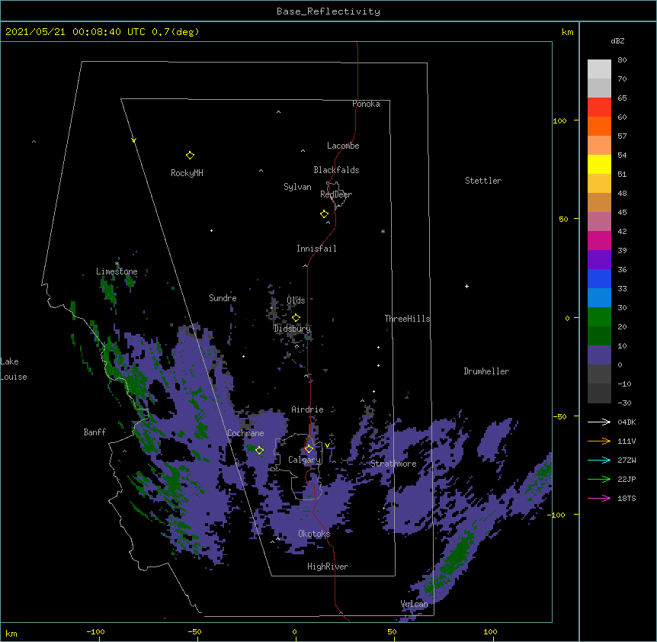Click the white plus marker south of Stettler
Screen dimensions: 657x642
pos(466,286)
